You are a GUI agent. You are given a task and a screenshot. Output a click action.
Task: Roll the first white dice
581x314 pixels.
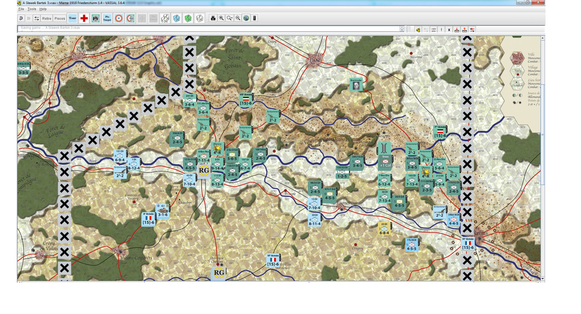pos(165,18)
